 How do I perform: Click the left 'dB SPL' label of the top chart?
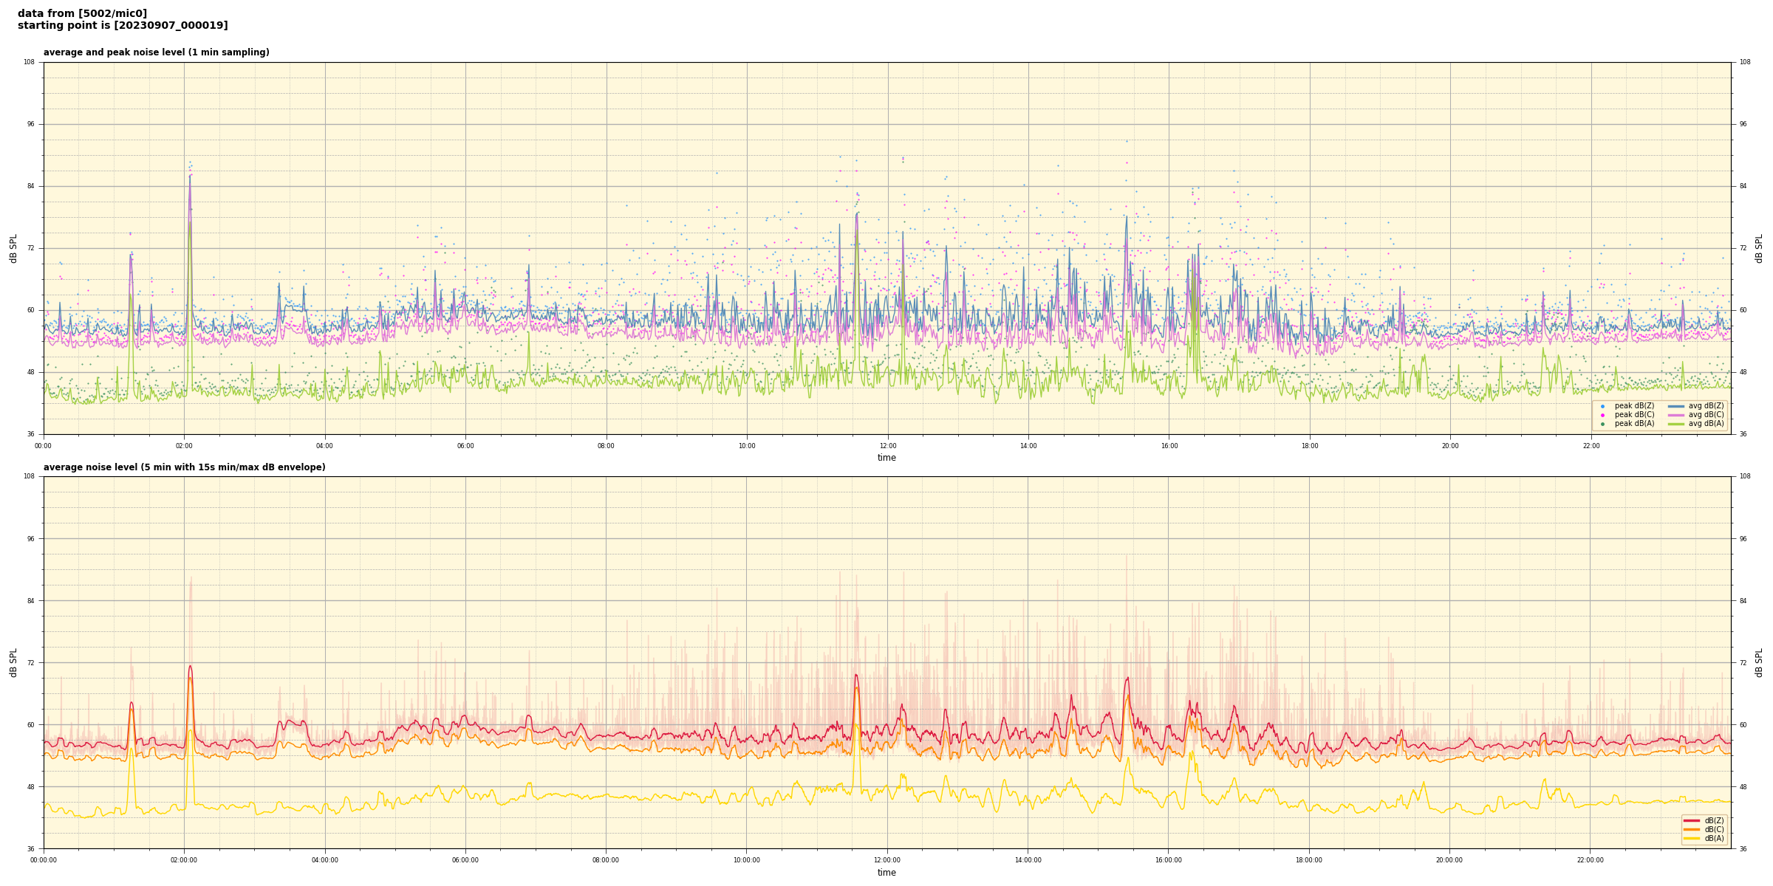13,248
